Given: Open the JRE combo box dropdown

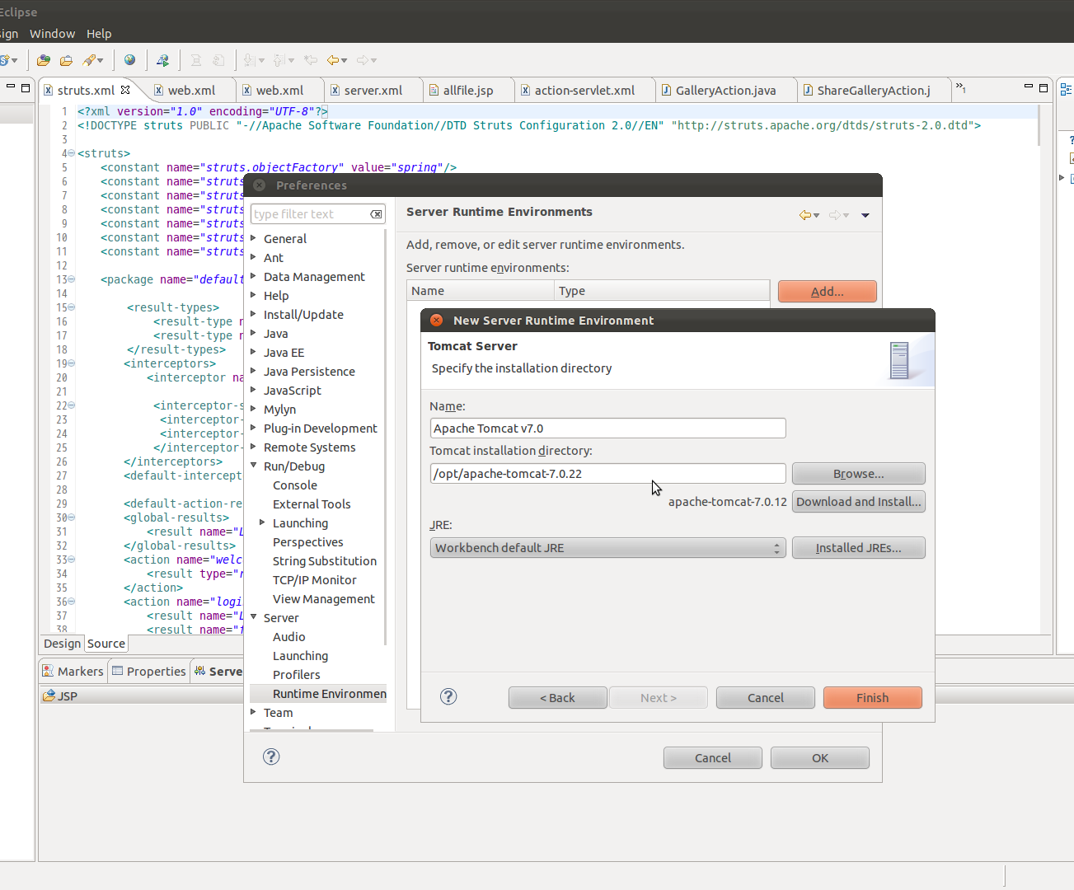Looking at the screenshot, I should point(776,548).
